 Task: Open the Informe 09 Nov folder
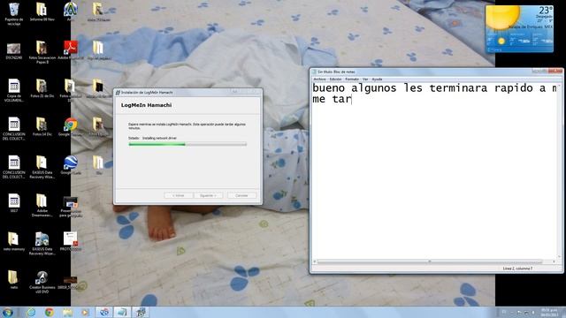pos(42,11)
